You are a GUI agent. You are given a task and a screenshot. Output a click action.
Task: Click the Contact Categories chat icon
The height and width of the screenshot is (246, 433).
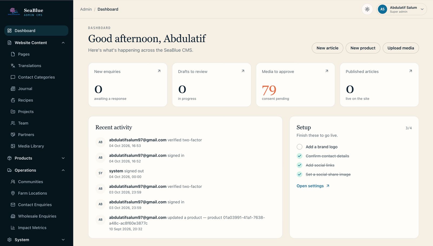tap(13, 77)
